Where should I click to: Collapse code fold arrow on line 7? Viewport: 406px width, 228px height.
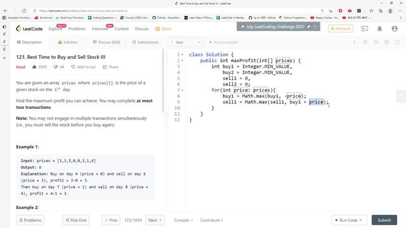tap(182, 90)
